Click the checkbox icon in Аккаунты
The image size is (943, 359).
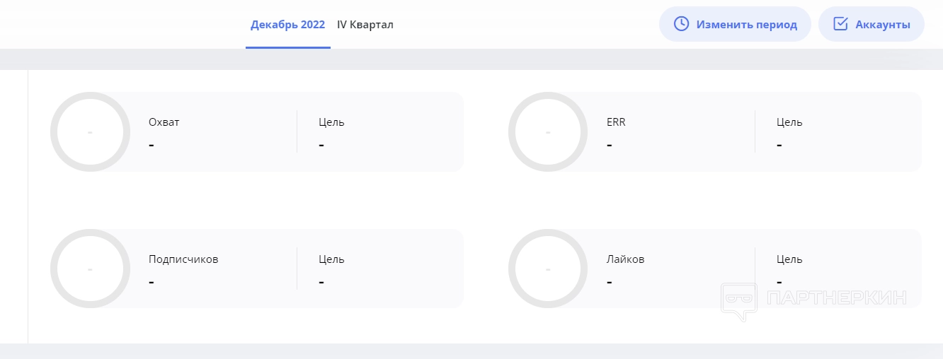tap(840, 24)
